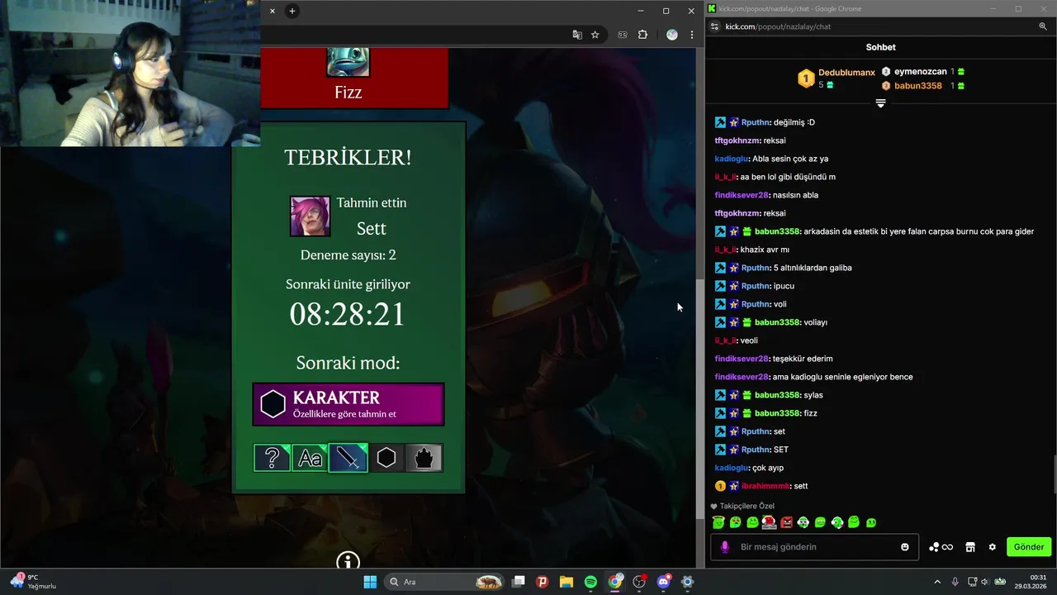Click username ibrahimmmk in chat
Viewport: 1057px width, 595px height.
tap(765, 486)
